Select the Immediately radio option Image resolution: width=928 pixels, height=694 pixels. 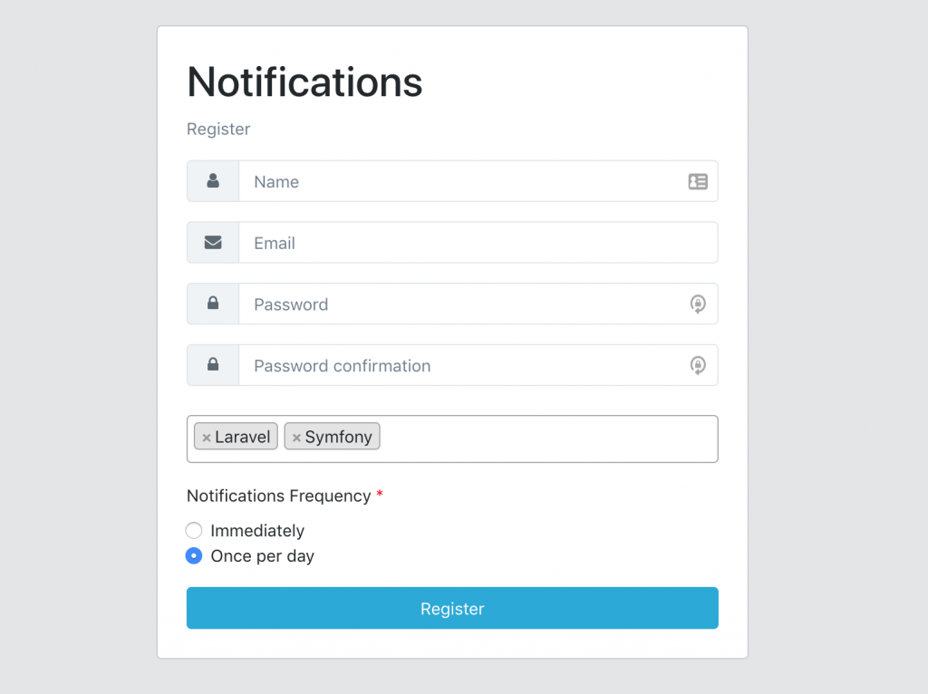point(194,531)
